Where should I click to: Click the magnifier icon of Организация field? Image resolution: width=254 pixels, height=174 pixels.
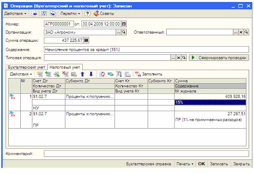click(124, 32)
